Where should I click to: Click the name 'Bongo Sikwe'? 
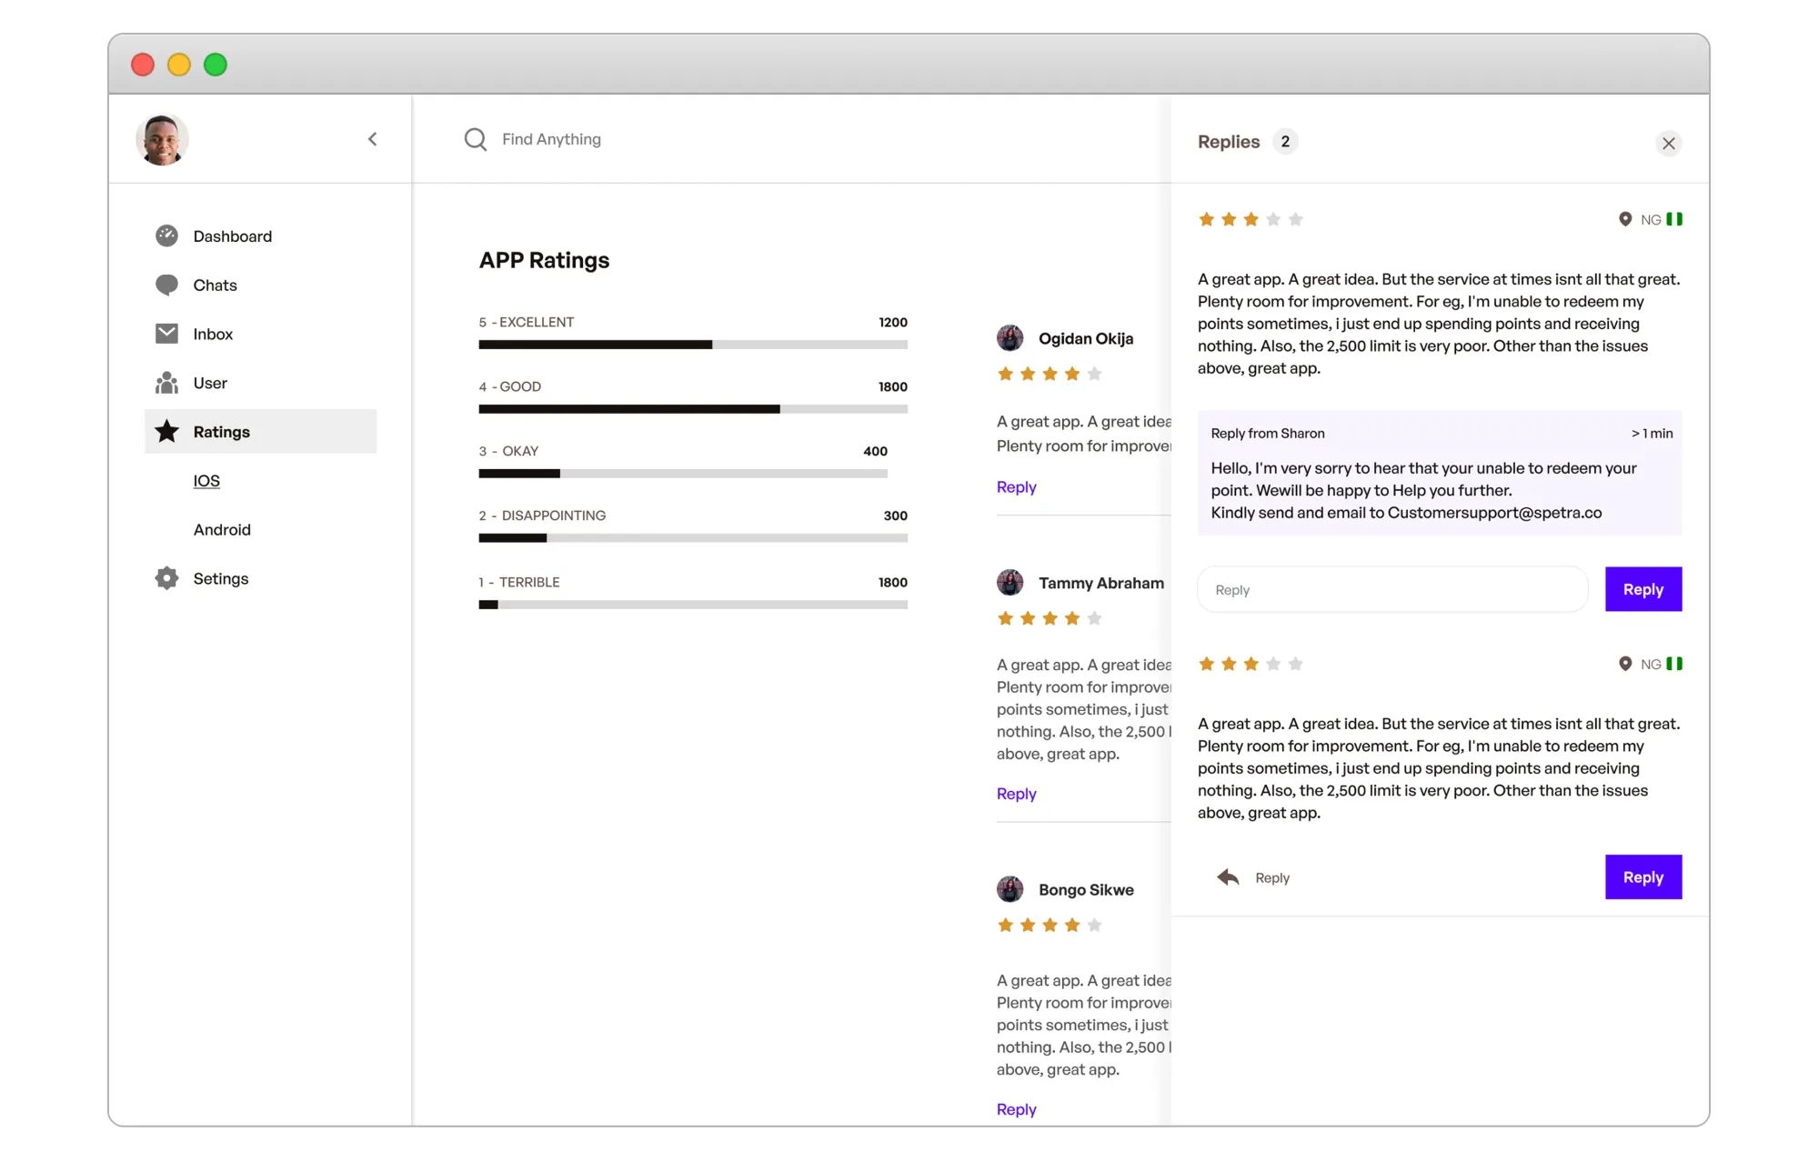pos(1086,889)
